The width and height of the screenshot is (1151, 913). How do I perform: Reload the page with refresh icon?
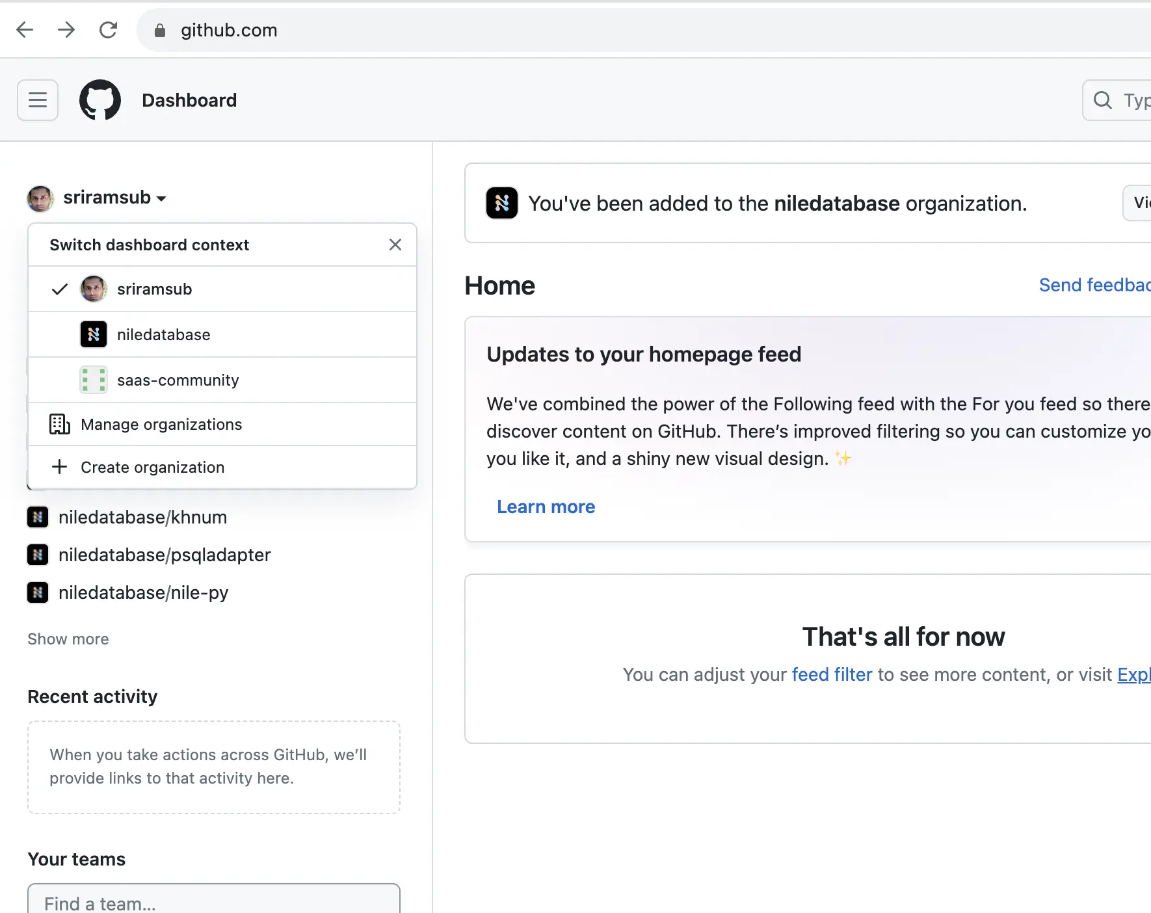click(x=108, y=30)
